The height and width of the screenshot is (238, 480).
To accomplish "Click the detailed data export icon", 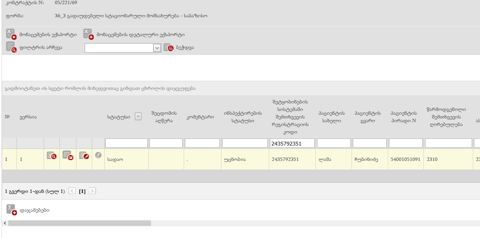I will pos(88,34).
